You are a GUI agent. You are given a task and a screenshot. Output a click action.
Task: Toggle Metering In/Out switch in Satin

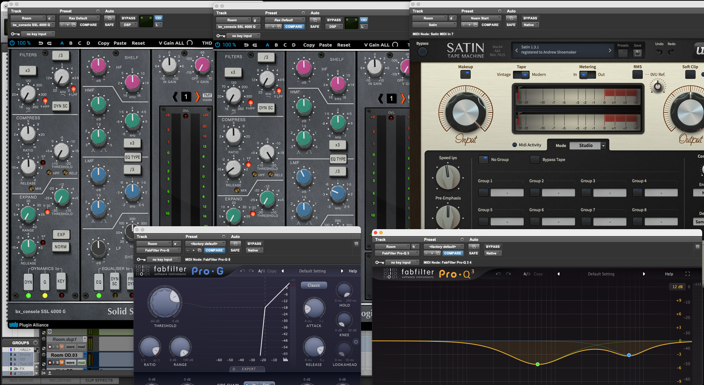point(587,74)
